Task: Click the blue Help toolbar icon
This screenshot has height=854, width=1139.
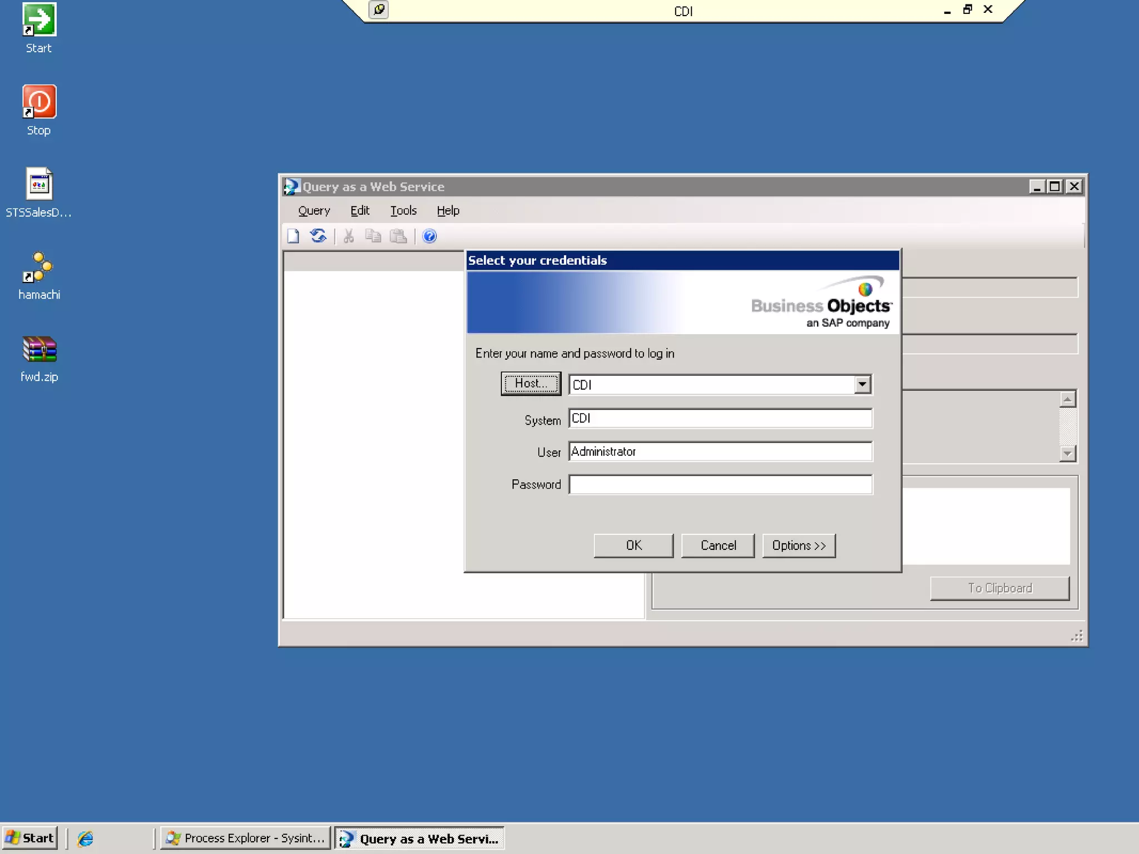Action: click(429, 236)
